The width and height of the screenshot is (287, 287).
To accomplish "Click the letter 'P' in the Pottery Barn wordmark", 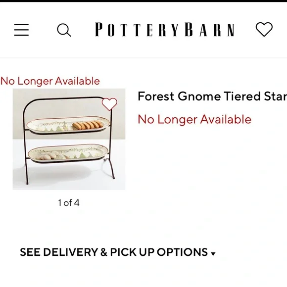I will [99, 30].
